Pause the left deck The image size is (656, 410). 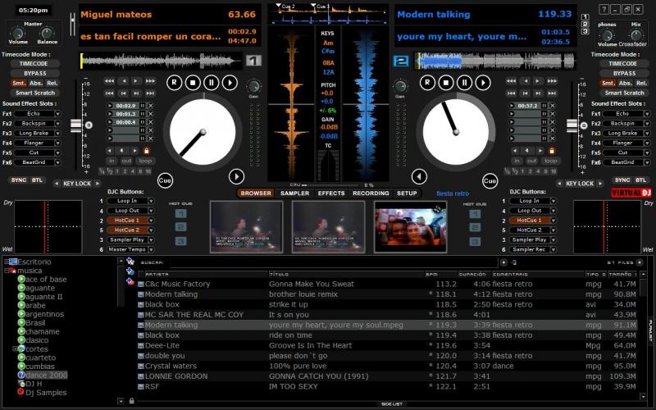212,83
